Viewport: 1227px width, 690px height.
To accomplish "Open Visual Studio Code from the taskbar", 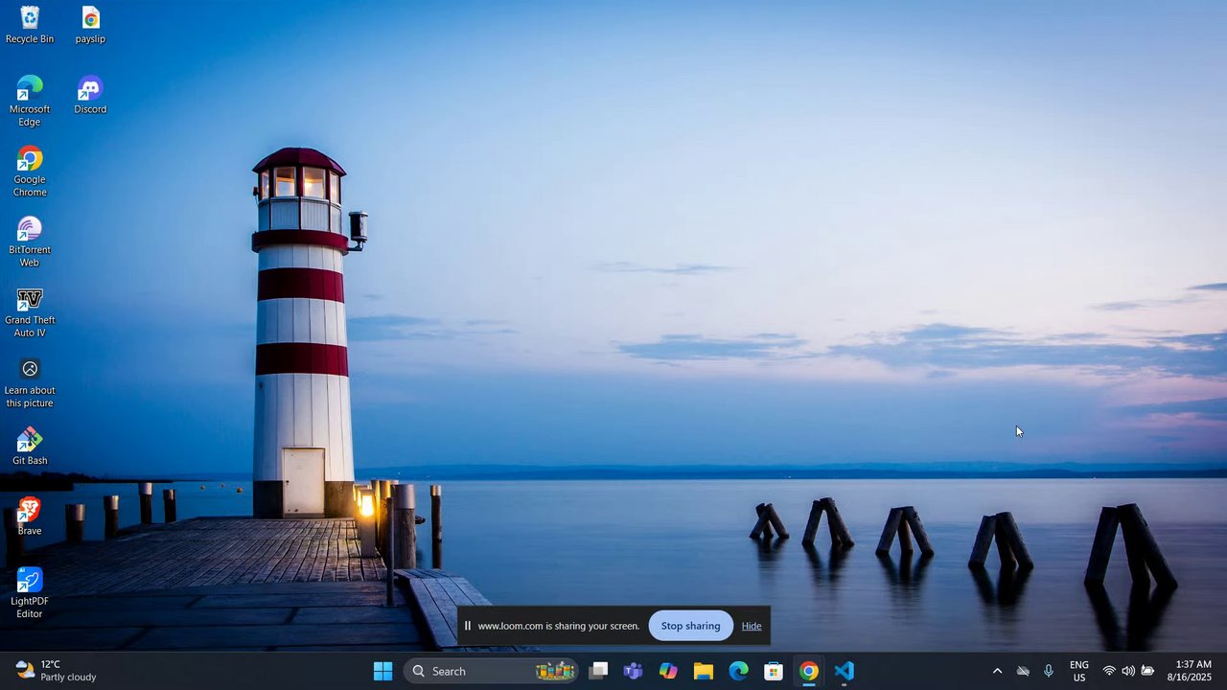I will [845, 671].
